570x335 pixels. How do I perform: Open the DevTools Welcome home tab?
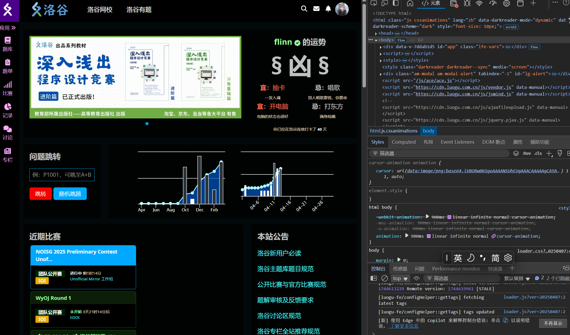click(410, 3)
